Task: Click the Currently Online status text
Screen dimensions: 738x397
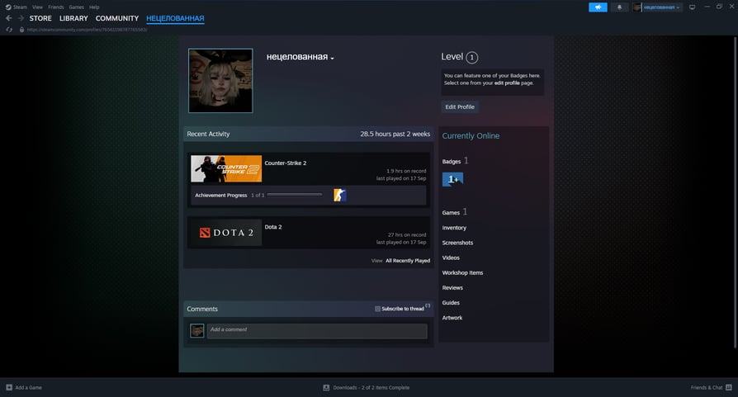Action: coord(471,136)
